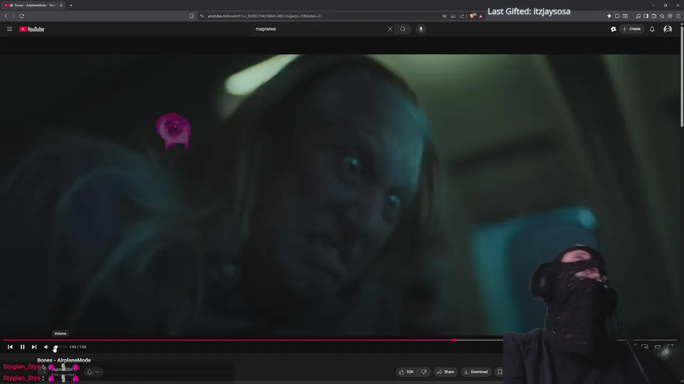Viewport: 684px width, 384px height.
Task: Open the extension icon left of the puzzle piece
Action: (x=609, y=16)
